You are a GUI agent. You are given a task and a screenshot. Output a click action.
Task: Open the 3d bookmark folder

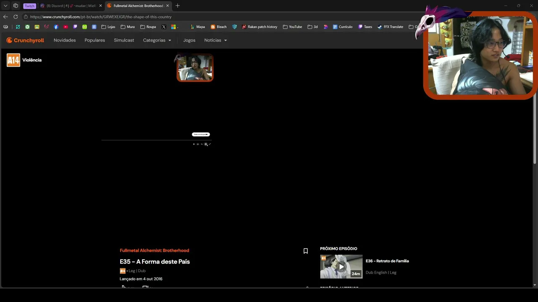point(313,27)
